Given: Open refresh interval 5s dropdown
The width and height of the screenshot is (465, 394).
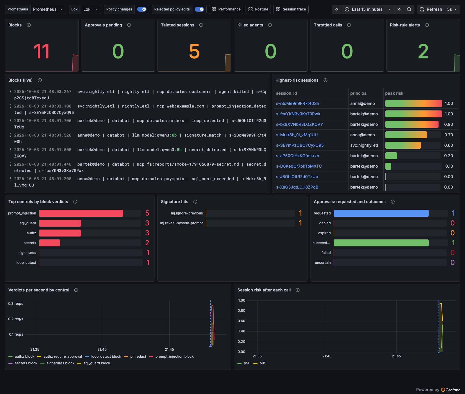Looking at the screenshot, I should 452,9.
